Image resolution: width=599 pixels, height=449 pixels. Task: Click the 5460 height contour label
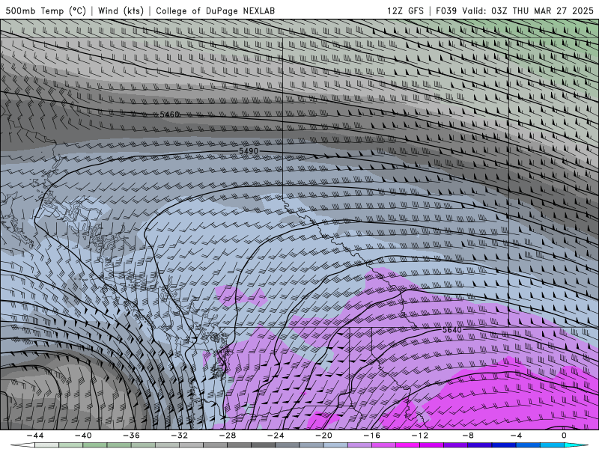170,114
